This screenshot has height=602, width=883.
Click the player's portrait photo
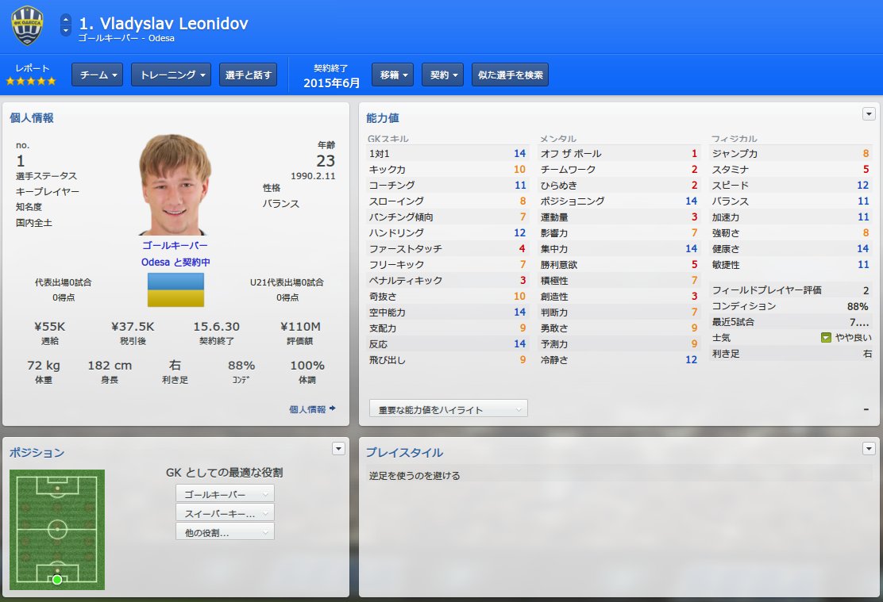[175, 185]
